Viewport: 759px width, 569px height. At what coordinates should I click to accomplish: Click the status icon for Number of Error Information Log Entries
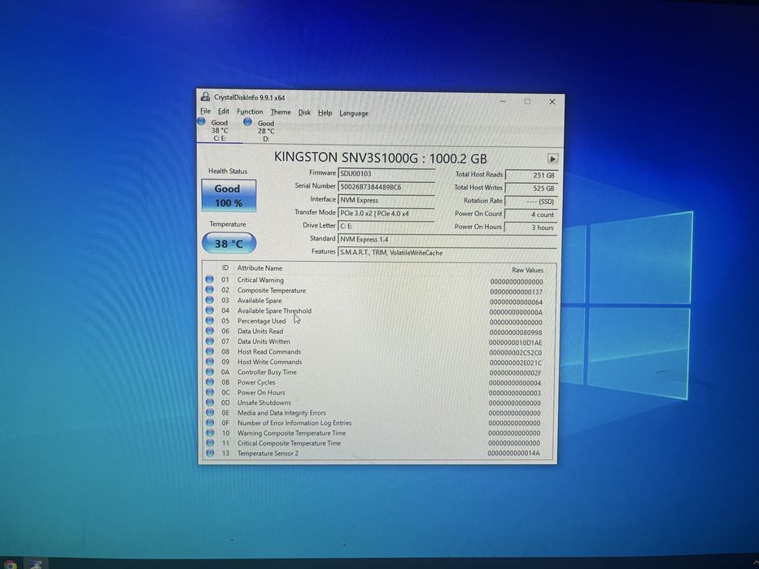coord(210,423)
